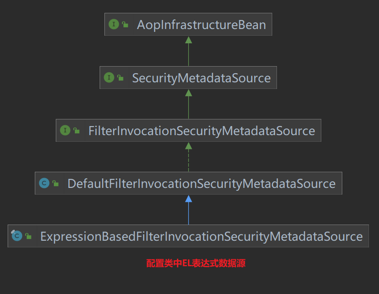Click the interface icon on the AopInfrastructureBean node
379x294 pixels.
pyautogui.click(x=113, y=24)
